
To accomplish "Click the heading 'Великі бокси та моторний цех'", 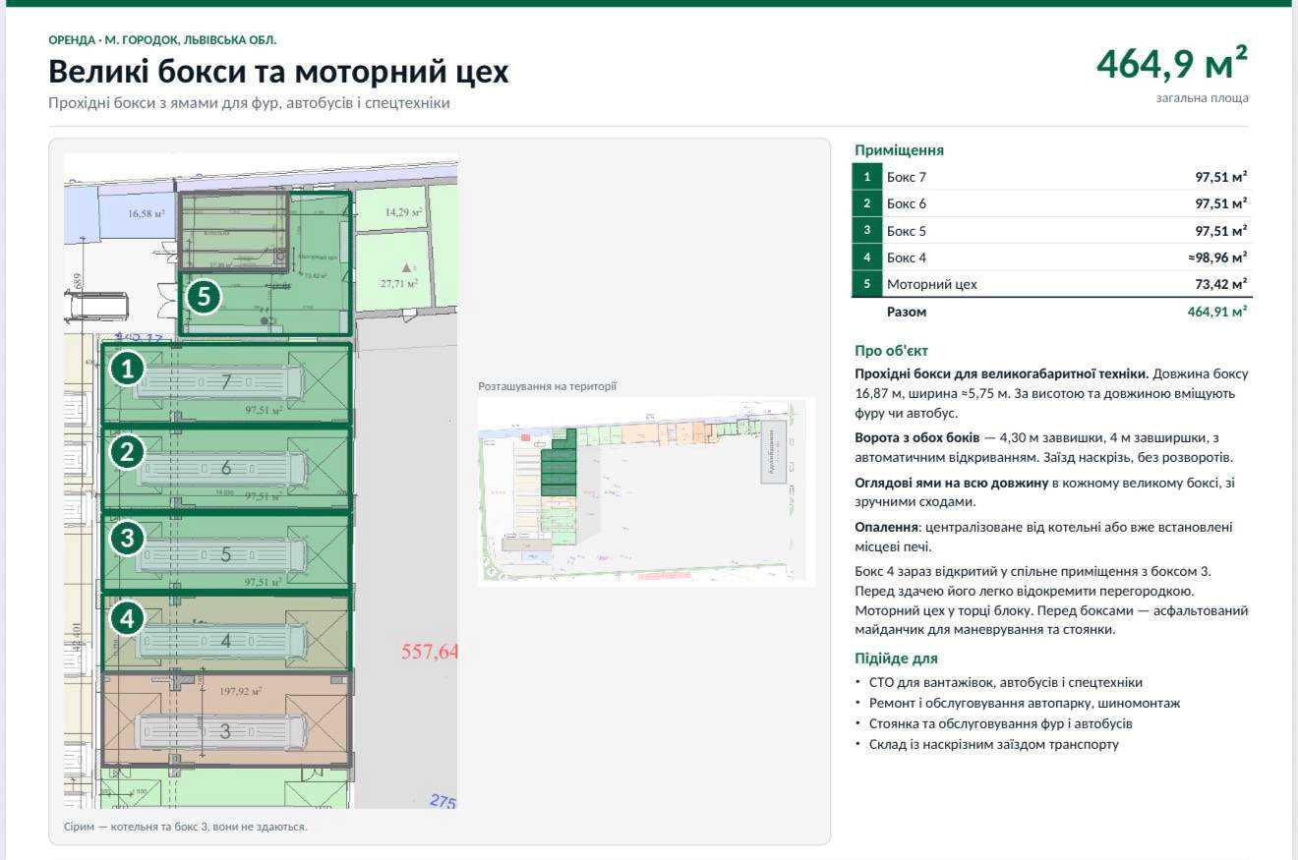I will coord(279,72).
